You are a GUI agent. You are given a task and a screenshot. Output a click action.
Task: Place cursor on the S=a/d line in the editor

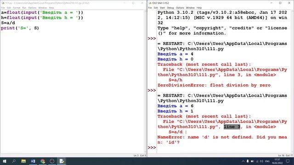click(x=8, y=23)
